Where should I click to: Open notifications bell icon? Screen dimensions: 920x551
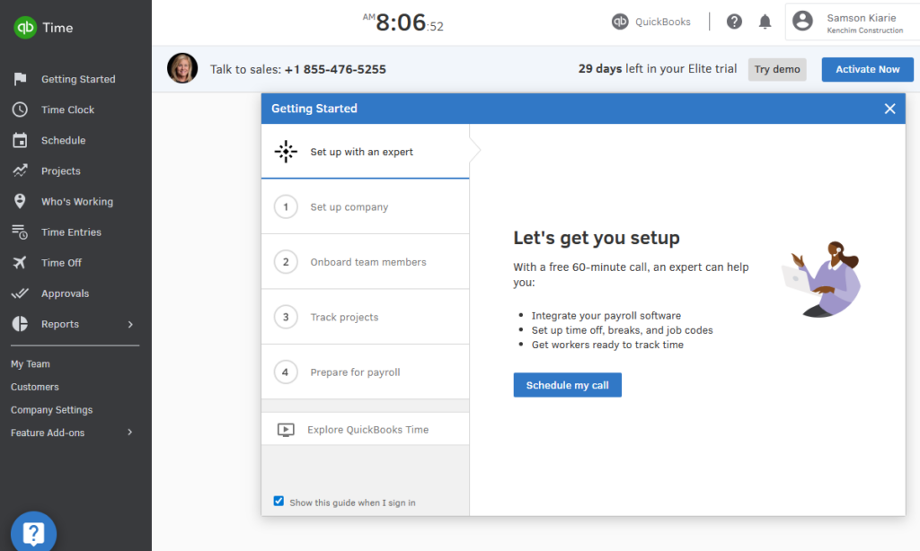pyautogui.click(x=765, y=22)
